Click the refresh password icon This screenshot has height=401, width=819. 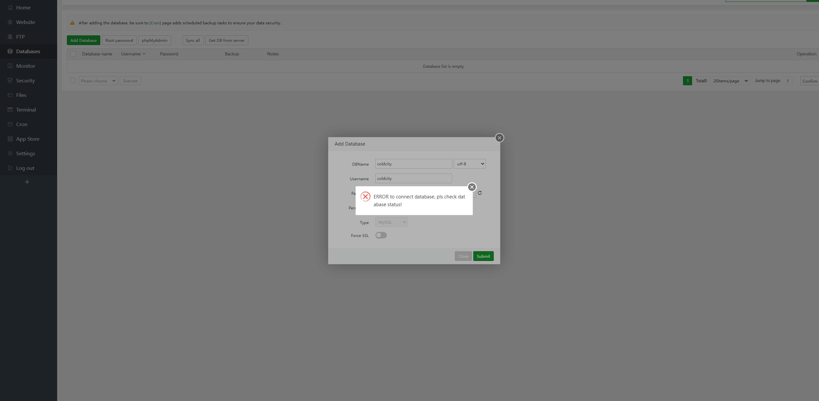(480, 193)
